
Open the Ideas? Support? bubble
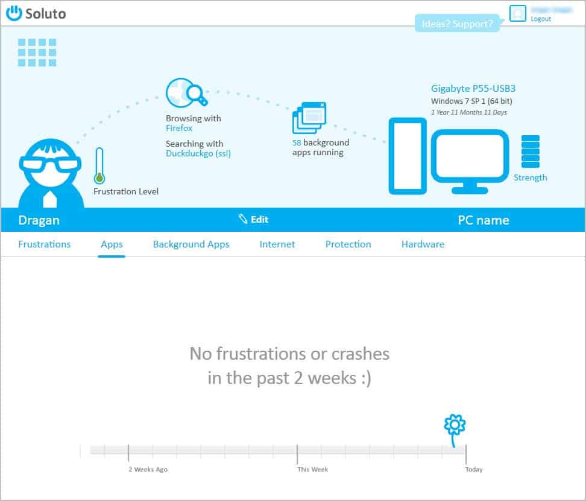(x=456, y=24)
